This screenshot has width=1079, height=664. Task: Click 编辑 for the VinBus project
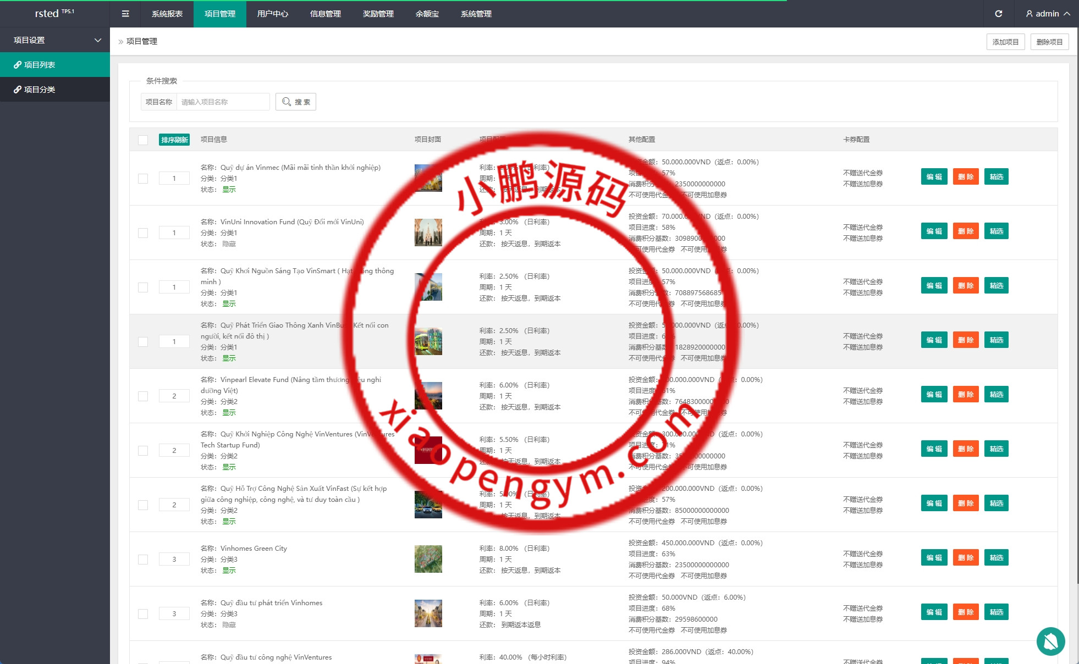pos(934,340)
